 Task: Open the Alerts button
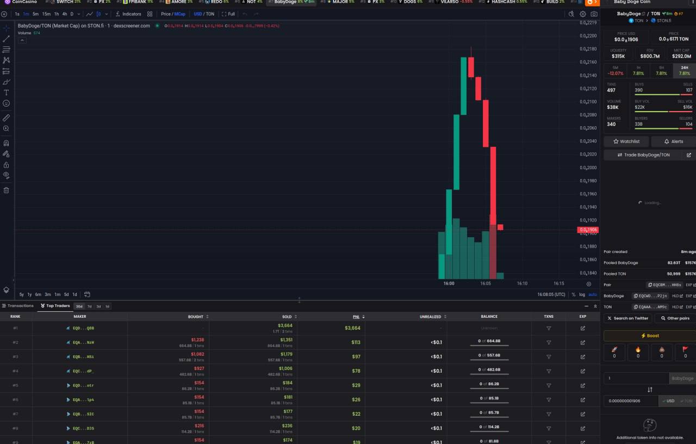tap(674, 141)
